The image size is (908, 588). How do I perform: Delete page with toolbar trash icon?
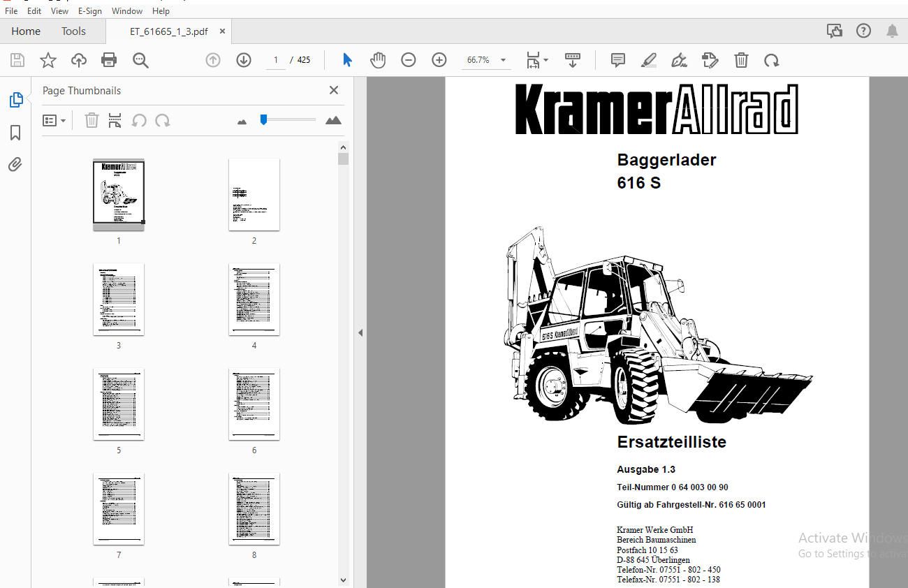point(741,60)
